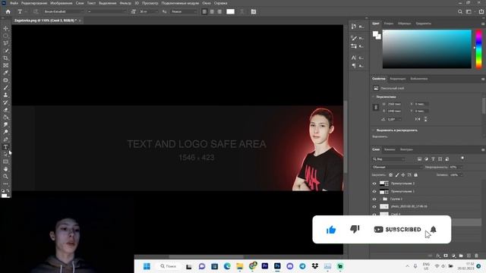Viewport: 486px width, 273px height.
Task: Hide the 'Группа 1' group
Action: 374,199
